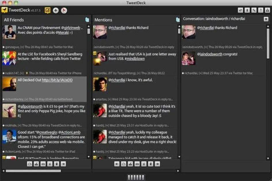Click the red bird icon in toolbar
272x181 pixels.
[x=64, y=10]
